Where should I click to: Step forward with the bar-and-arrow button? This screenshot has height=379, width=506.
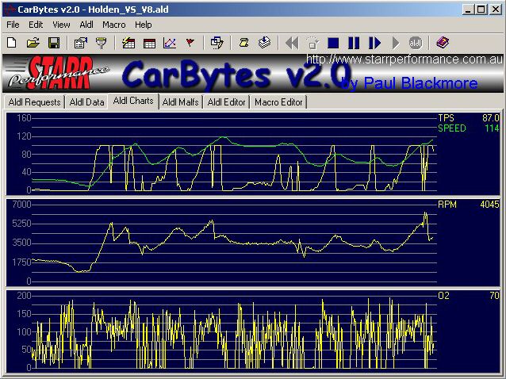click(374, 43)
